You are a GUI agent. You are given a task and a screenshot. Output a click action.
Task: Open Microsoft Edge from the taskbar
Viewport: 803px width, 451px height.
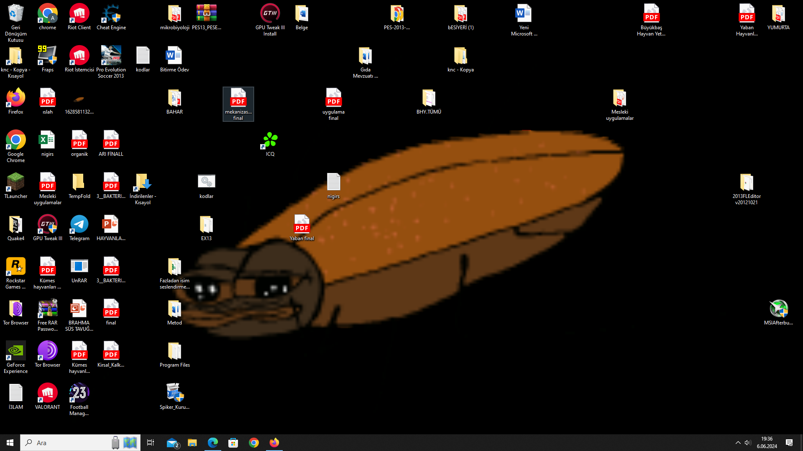point(213,443)
